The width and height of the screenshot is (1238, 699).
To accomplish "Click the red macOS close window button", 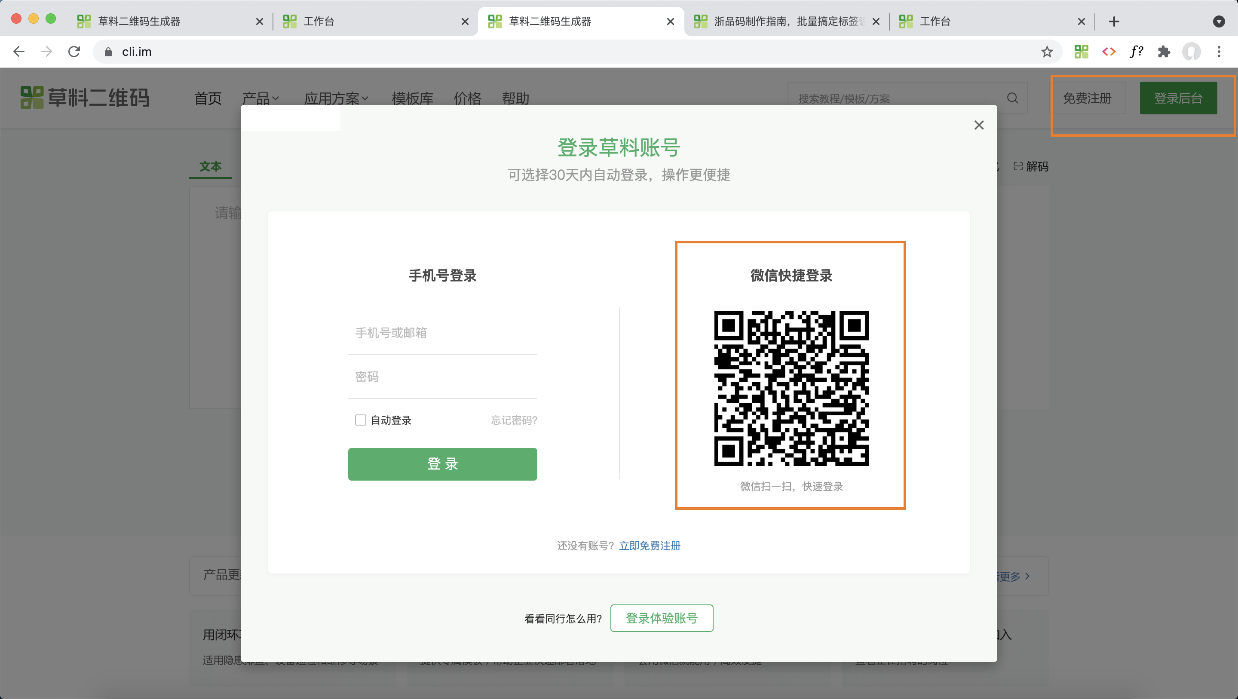I will tap(16, 18).
